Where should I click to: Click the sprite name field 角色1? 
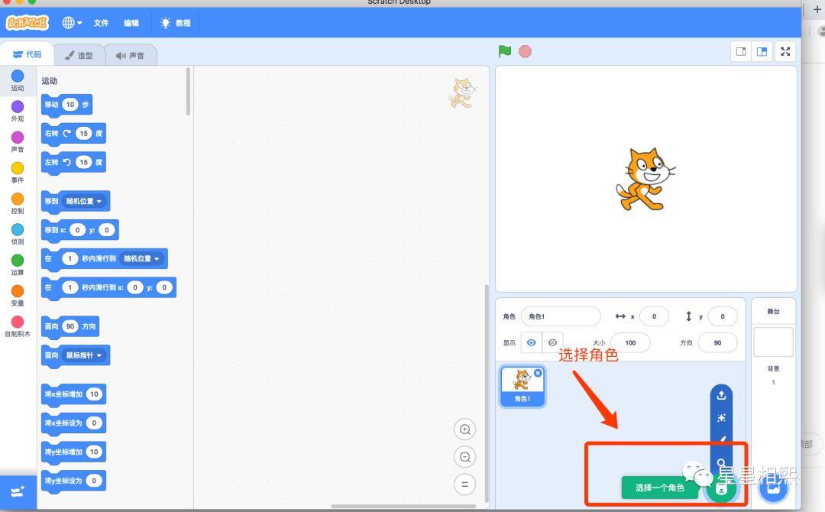561,316
